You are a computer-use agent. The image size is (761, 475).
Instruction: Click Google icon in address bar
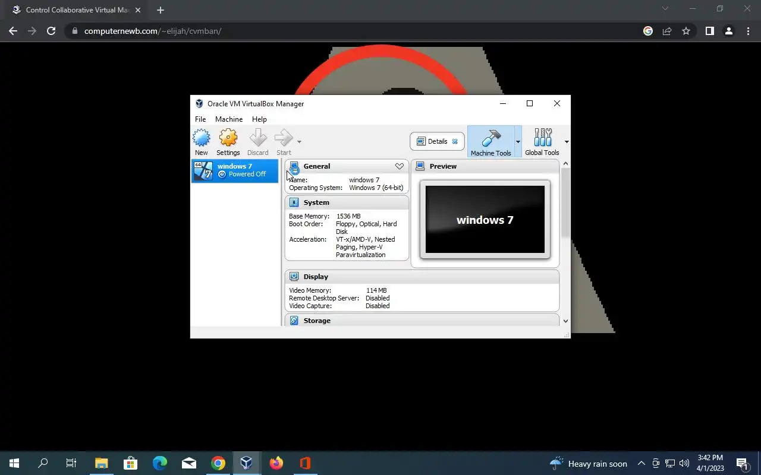coord(648,31)
